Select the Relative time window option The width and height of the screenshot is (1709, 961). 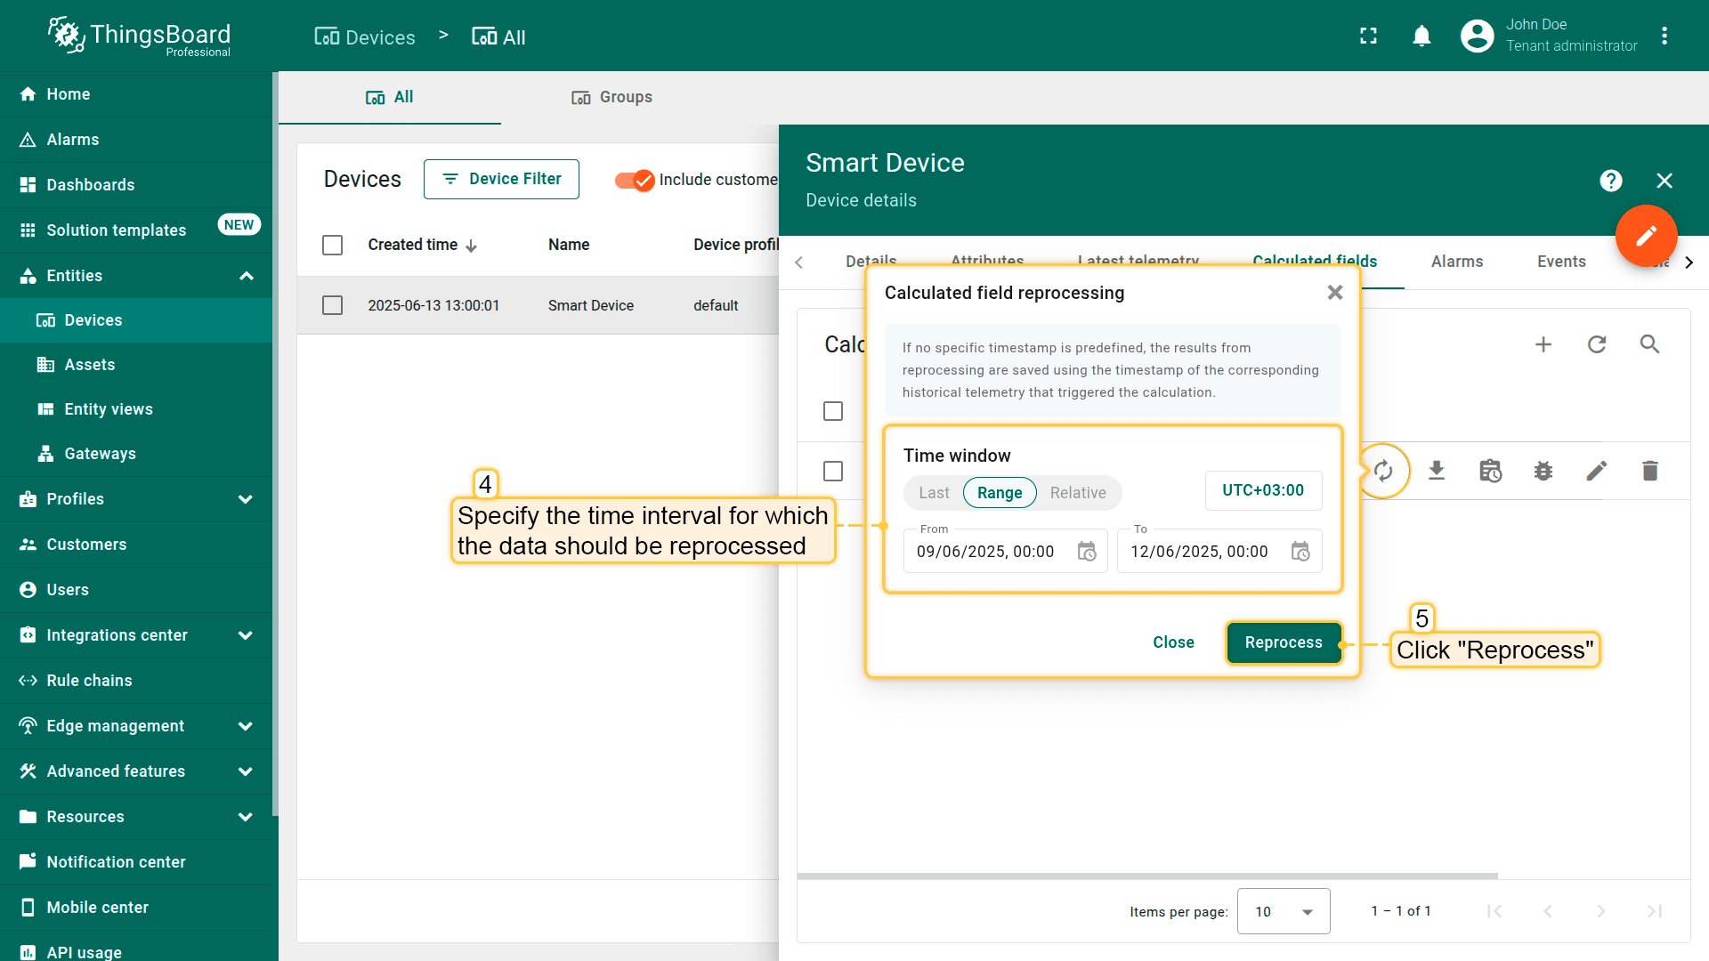[1077, 493]
